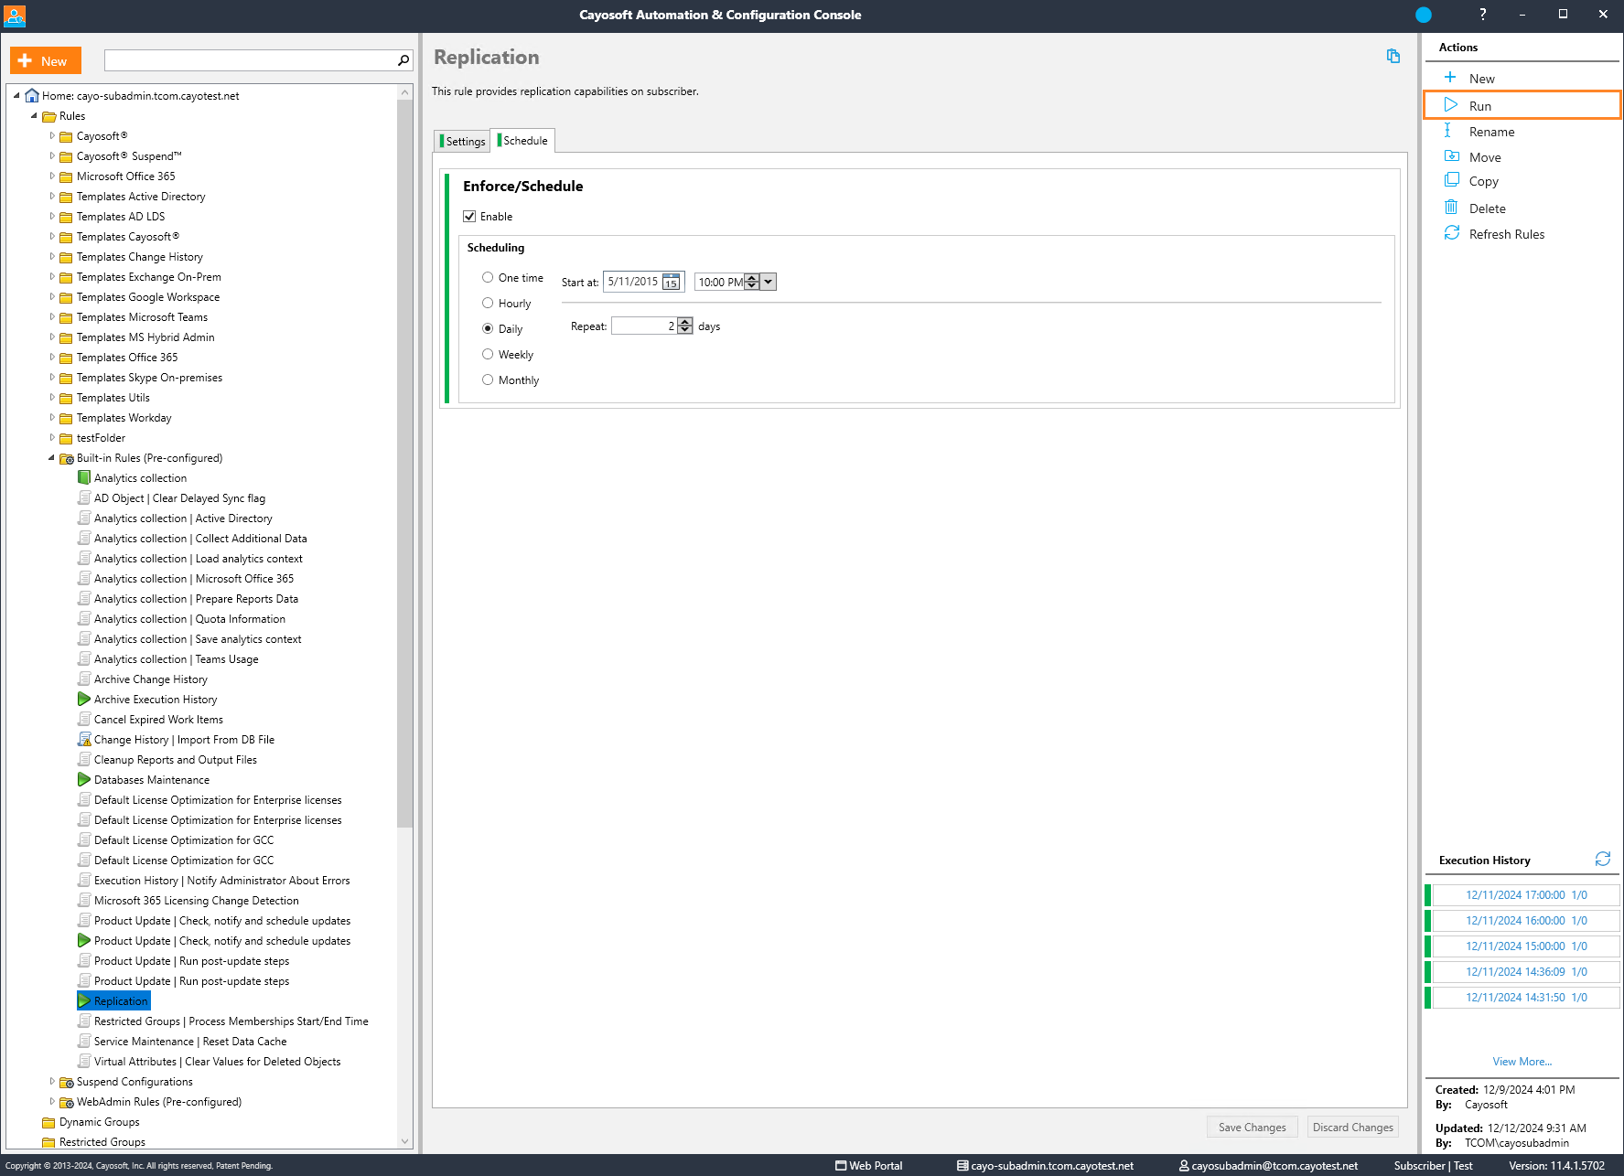Click the help question mark icon
Viewport: 1624px width, 1176px height.
pos(1482,14)
